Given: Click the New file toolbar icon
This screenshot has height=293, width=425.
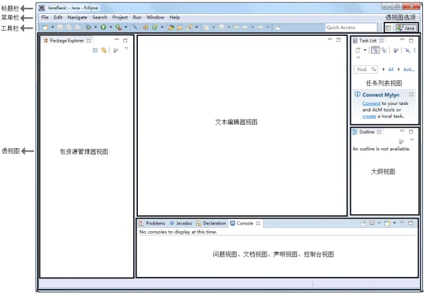Looking at the screenshot, I should coord(45,27).
